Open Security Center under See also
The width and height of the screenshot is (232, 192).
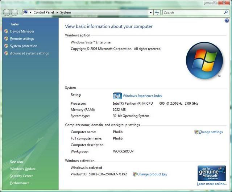click(21, 176)
